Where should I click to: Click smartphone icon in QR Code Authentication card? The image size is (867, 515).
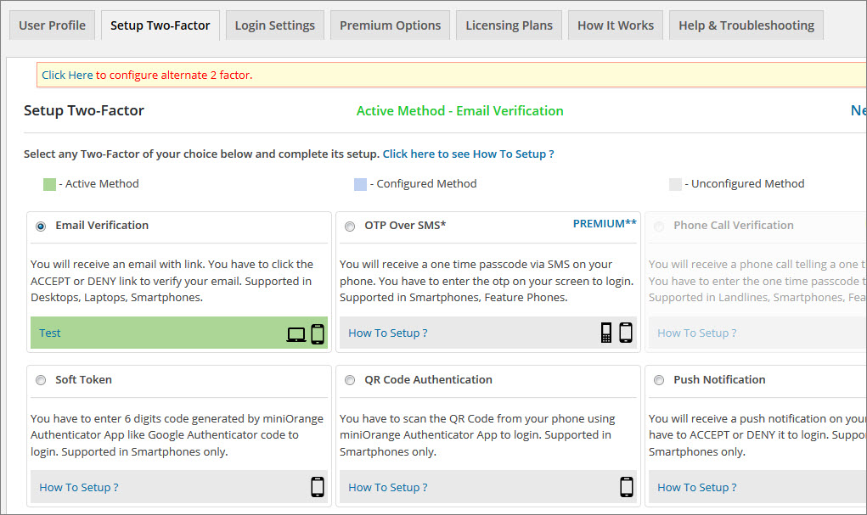click(x=627, y=487)
